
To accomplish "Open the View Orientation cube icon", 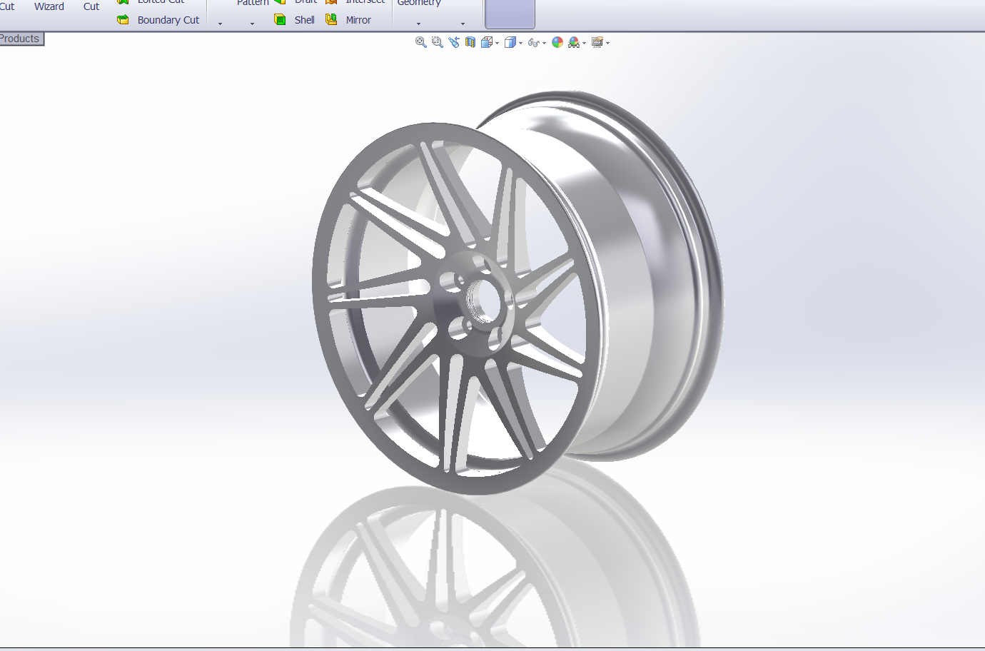I will 487,42.
